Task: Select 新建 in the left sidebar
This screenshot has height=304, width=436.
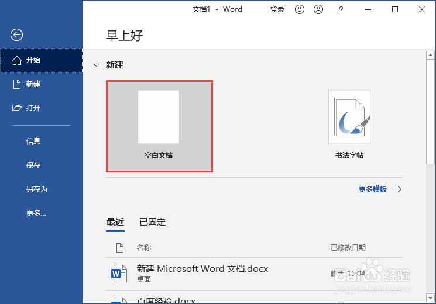Action: click(x=42, y=84)
